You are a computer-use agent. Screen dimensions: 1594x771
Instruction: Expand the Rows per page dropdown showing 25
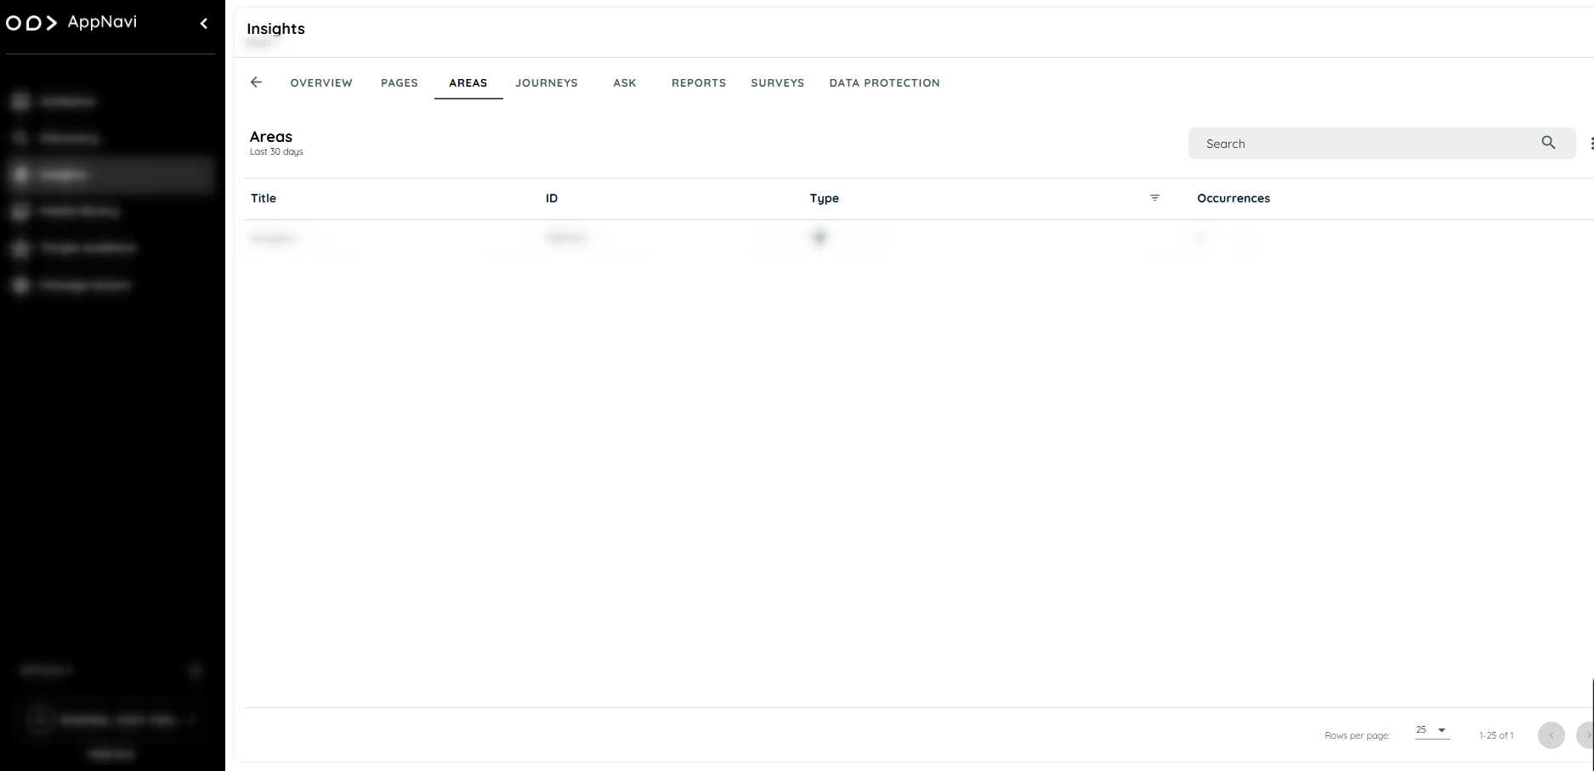pos(1432,730)
